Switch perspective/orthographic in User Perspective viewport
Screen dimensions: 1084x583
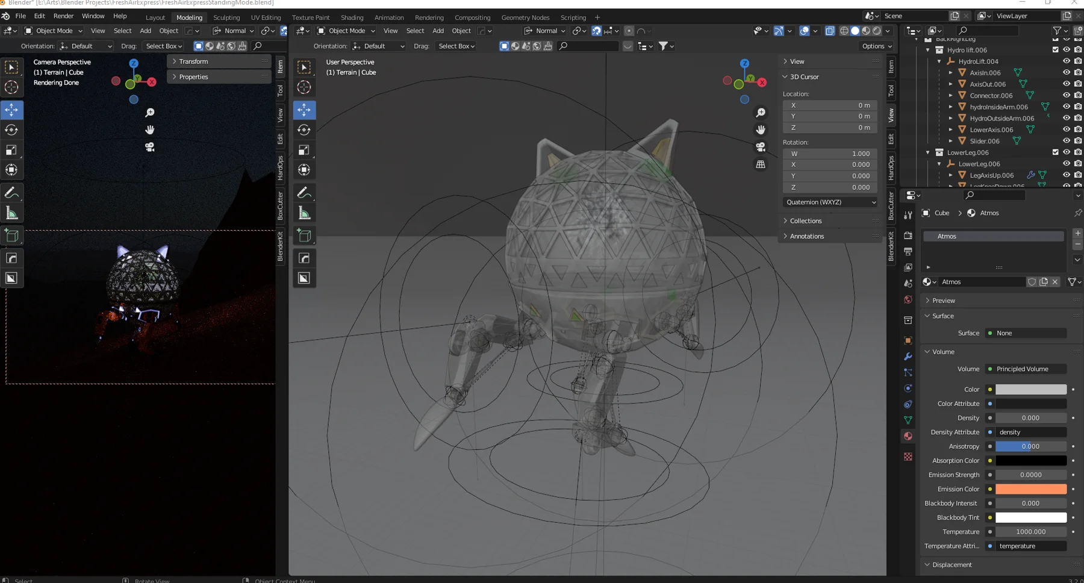click(x=761, y=164)
